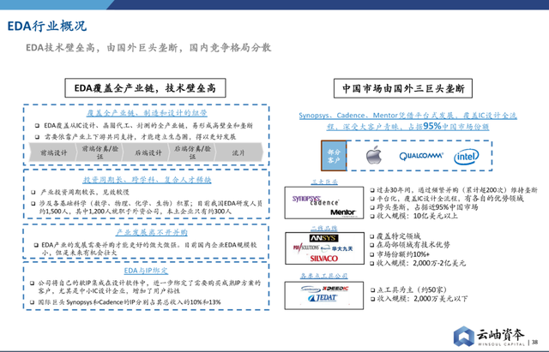Click the 流片 process arrow
Viewport: 549px width, 352px height.
238,152
